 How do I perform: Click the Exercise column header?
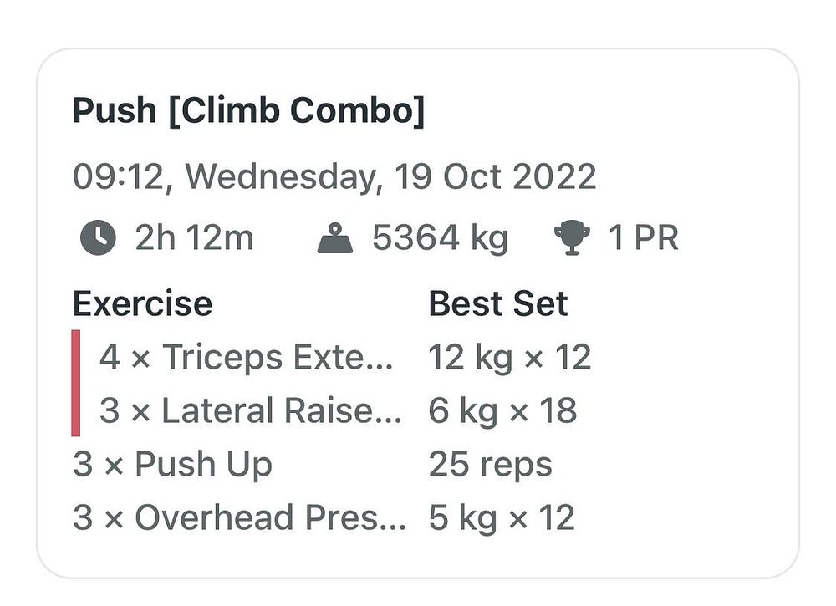tap(142, 303)
